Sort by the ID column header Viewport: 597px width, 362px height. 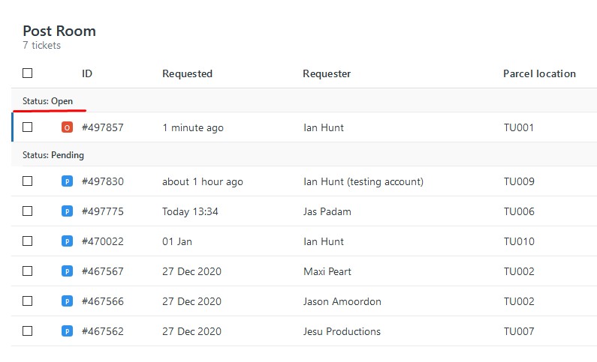pos(87,73)
